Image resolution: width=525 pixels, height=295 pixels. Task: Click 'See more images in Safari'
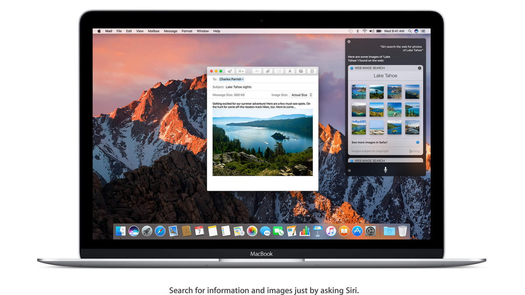[x=369, y=143]
